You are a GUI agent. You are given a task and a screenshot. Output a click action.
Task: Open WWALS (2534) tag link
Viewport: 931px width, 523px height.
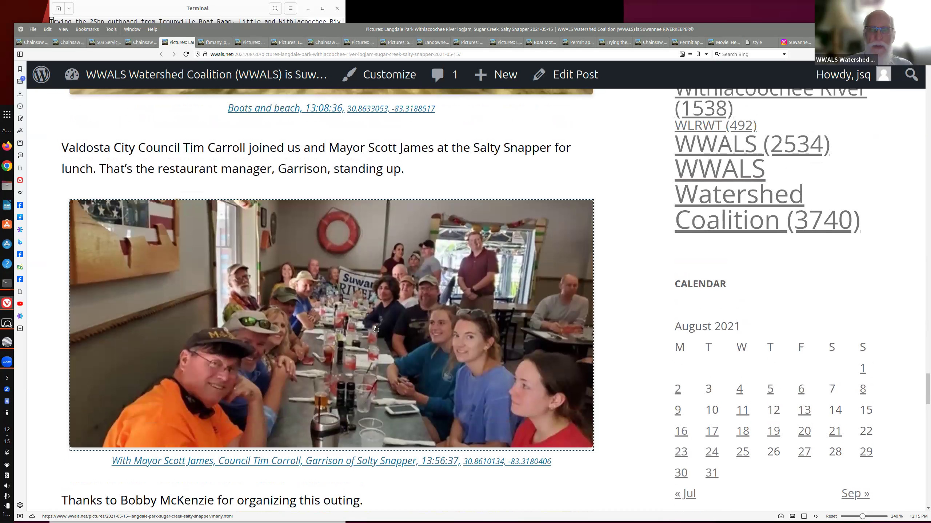tap(752, 144)
